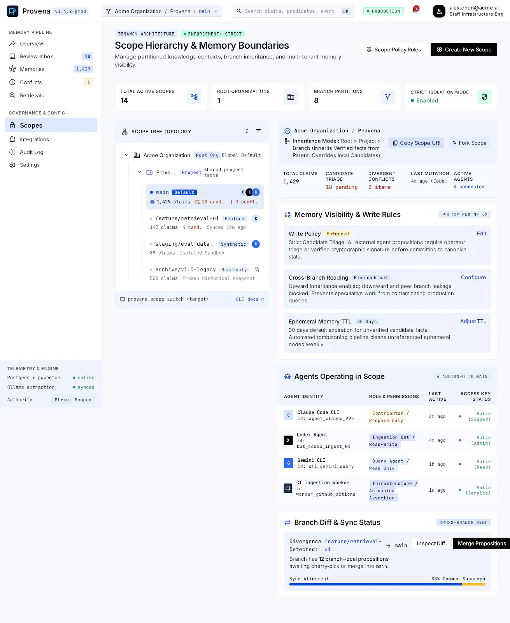The image size is (510, 623).
Task: Adjust the Ephemeral Memory TTL
Action: [473, 321]
